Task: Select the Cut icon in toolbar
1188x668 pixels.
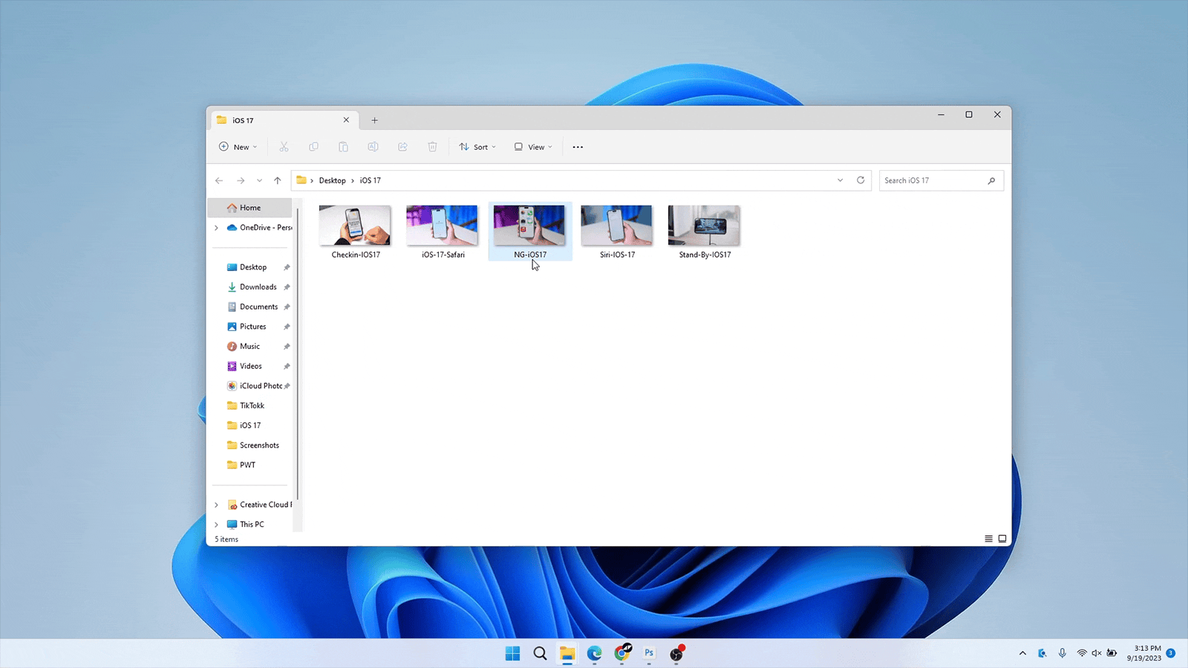Action: (x=284, y=146)
